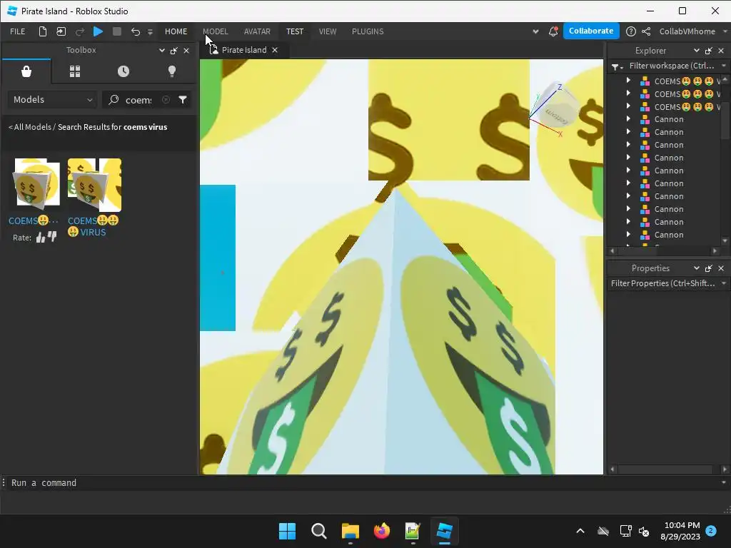Clear the Toolbox search text

(x=166, y=100)
